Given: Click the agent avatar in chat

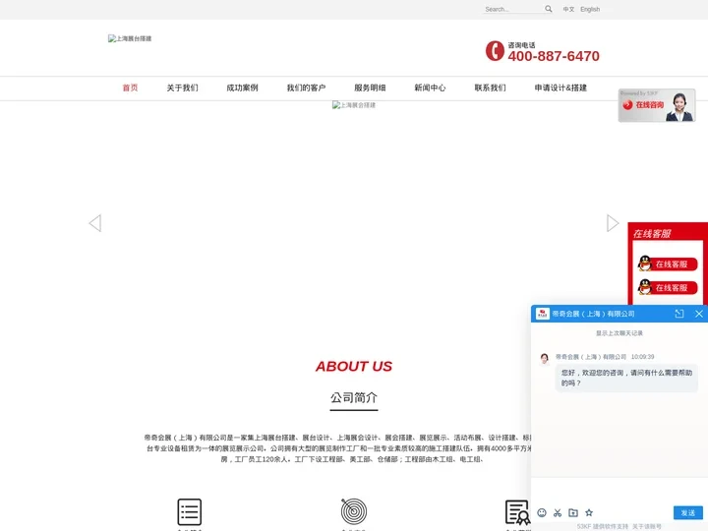Looking at the screenshot, I should point(544,359).
